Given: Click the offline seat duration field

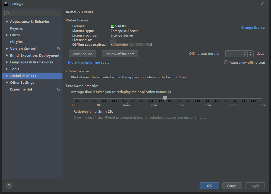Looking at the screenshot, I should click(237, 54).
